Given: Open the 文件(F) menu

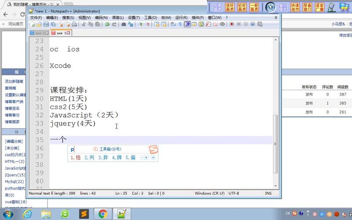Looking at the screenshot, I should coord(36,18).
